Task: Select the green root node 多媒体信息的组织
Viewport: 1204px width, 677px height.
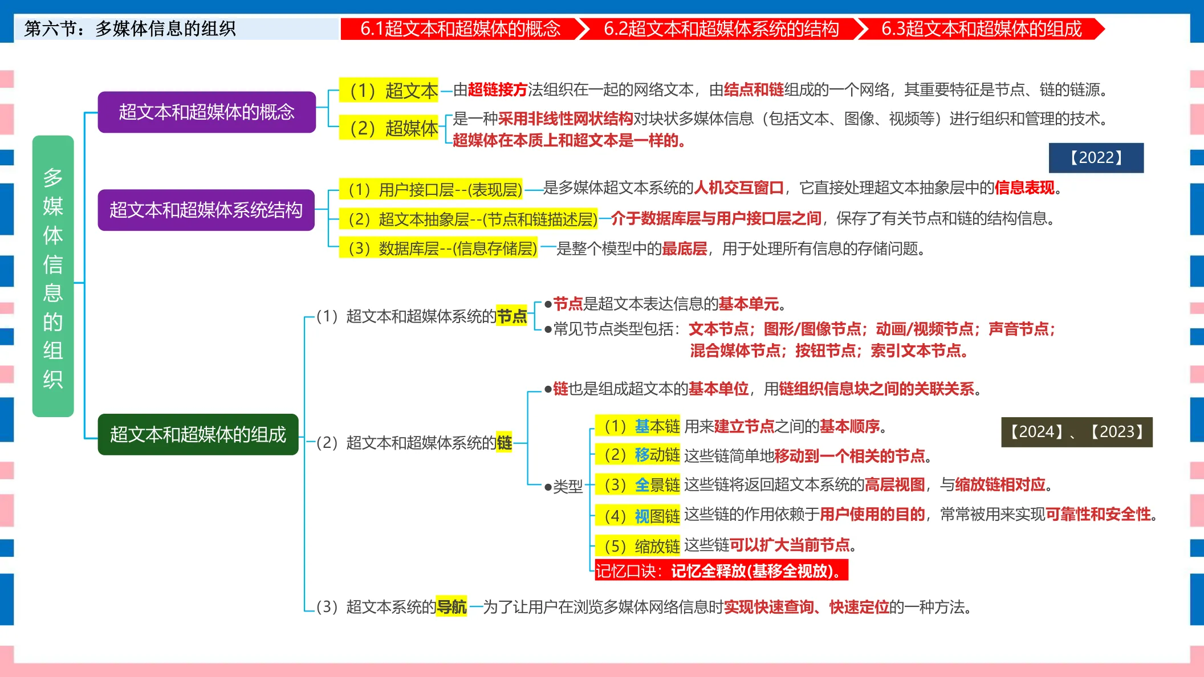Action: pyautogui.click(x=53, y=276)
